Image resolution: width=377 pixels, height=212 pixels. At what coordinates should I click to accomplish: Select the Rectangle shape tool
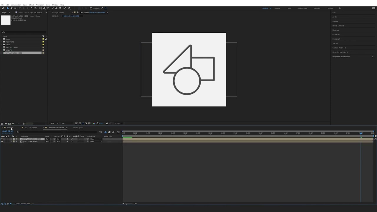tap(40, 8)
